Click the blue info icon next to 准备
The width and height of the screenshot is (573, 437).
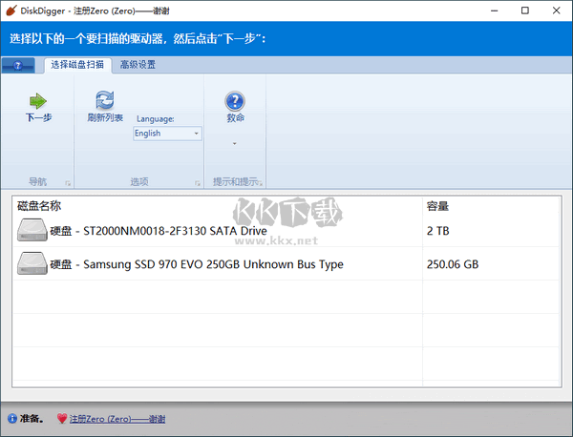[12, 418]
